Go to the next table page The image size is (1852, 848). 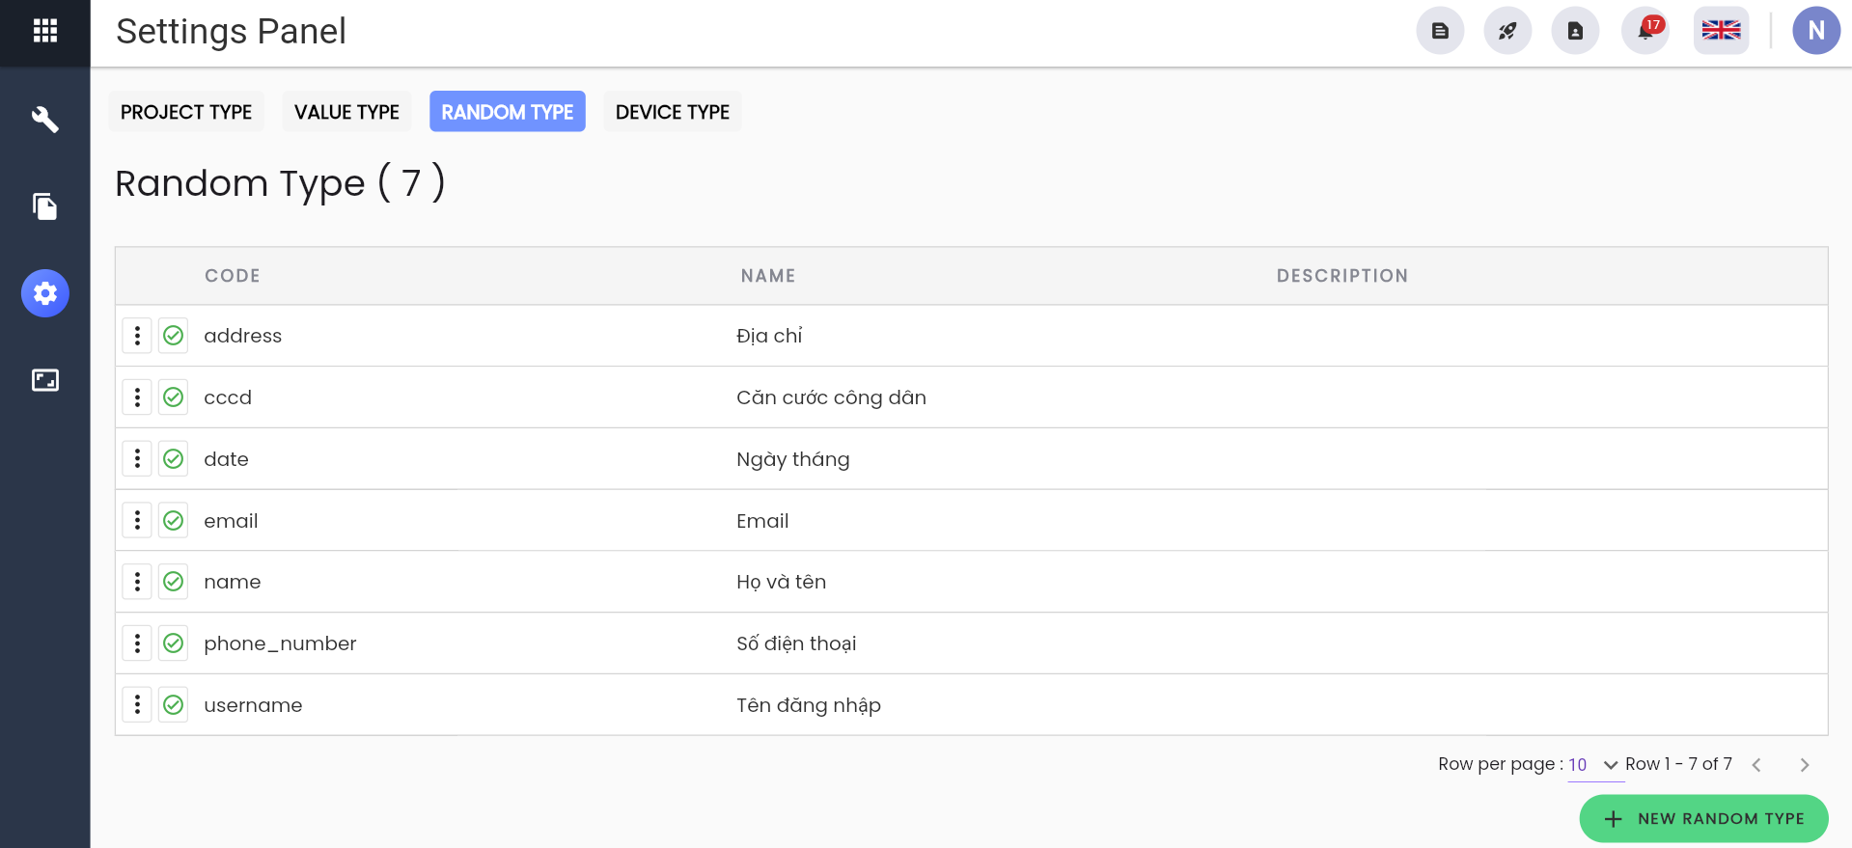pyautogui.click(x=1805, y=765)
